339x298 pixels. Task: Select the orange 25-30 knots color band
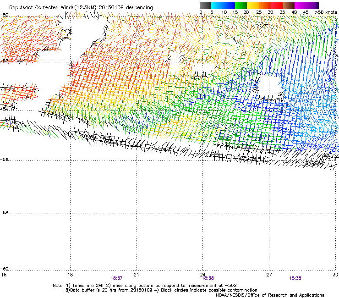(265, 6)
